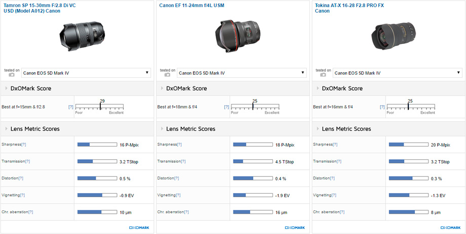The width and height of the screenshot is (466, 234).
Task: Open the tested-on camera dropdown under Canon EF 11-24mm
Action: pos(242,73)
